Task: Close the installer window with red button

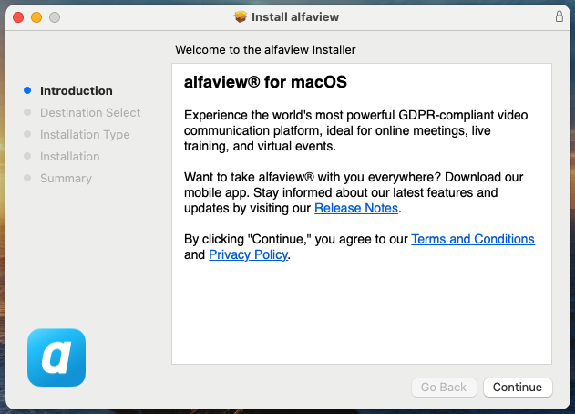Action: click(x=18, y=17)
